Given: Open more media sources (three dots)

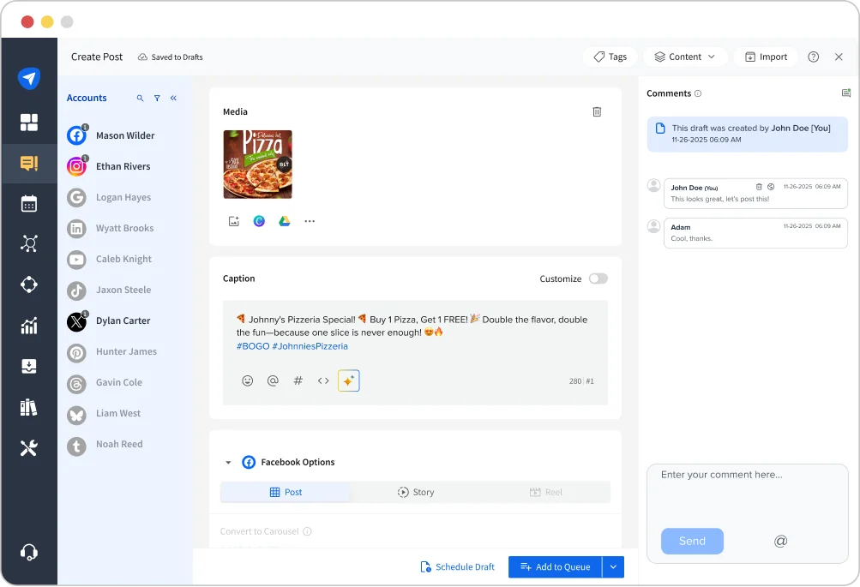Looking at the screenshot, I should click(310, 221).
